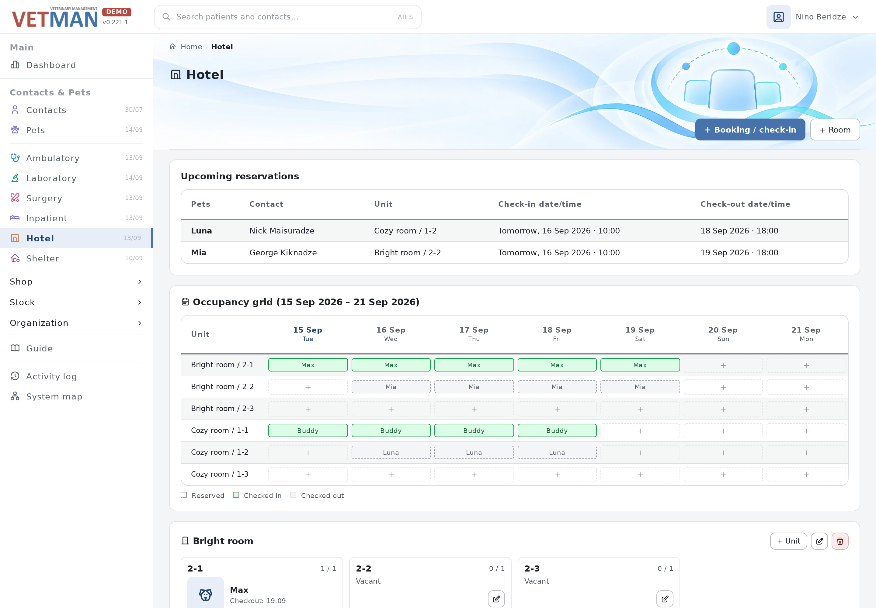Edit the Bright room with pencil icon
The width and height of the screenshot is (876, 608).
pos(819,541)
